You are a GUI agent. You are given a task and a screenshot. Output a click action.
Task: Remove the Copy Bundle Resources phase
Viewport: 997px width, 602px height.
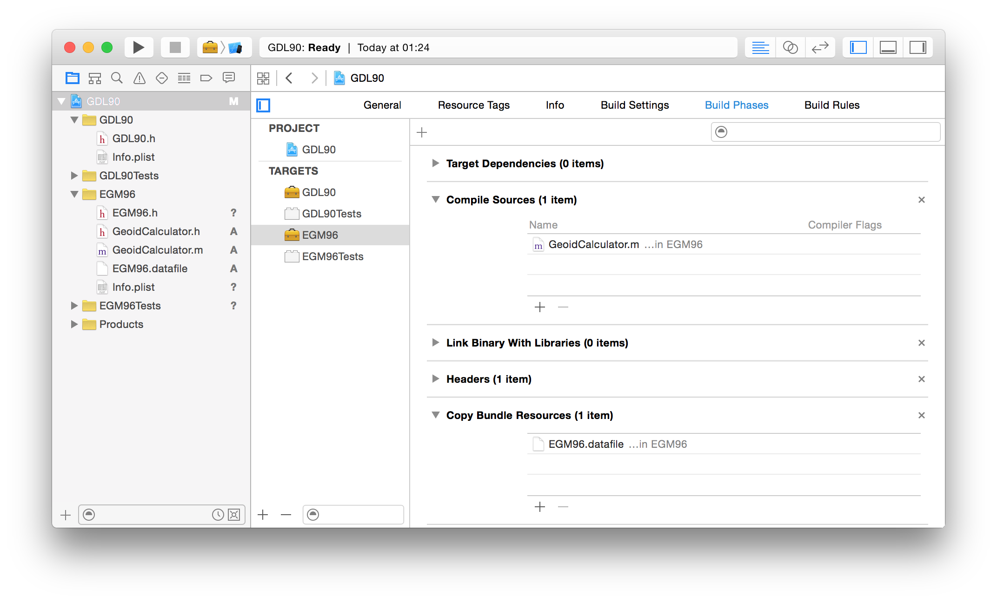tap(921, 415)
